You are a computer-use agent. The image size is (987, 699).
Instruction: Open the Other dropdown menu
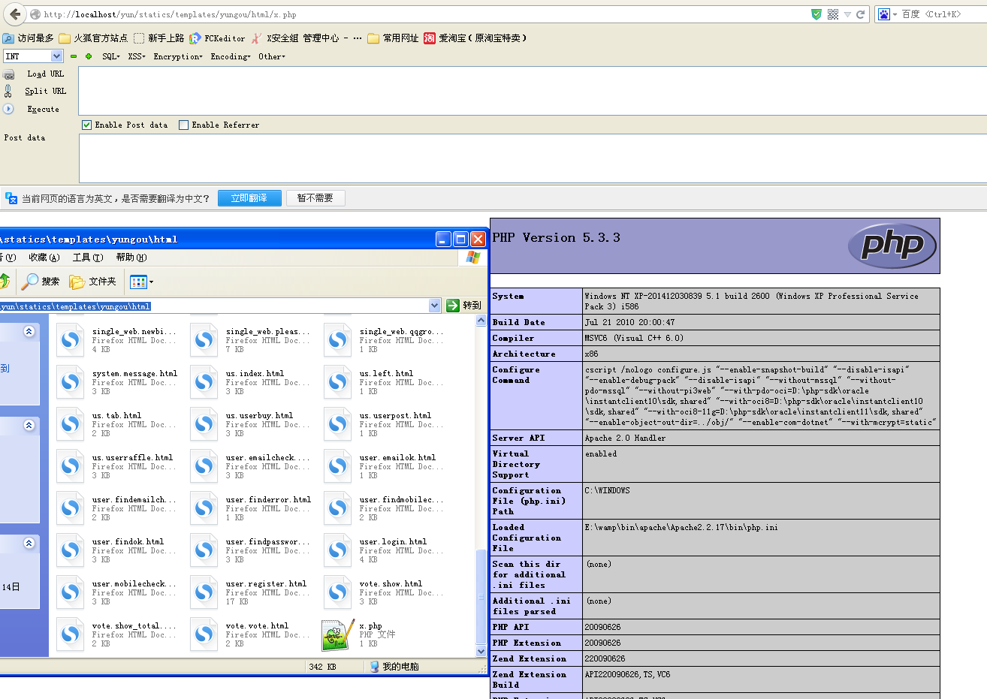click(x=272, y=56)
